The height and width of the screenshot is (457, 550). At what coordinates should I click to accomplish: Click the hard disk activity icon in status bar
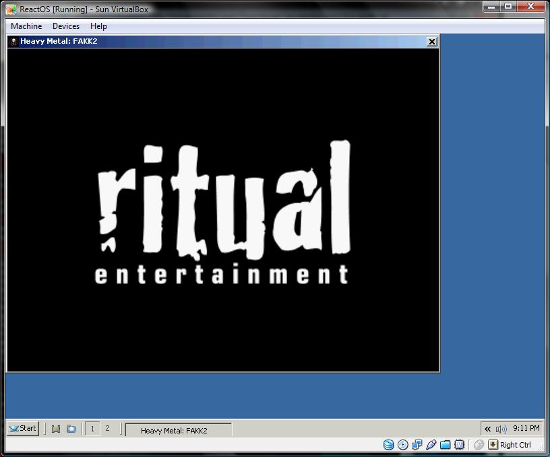389,445
